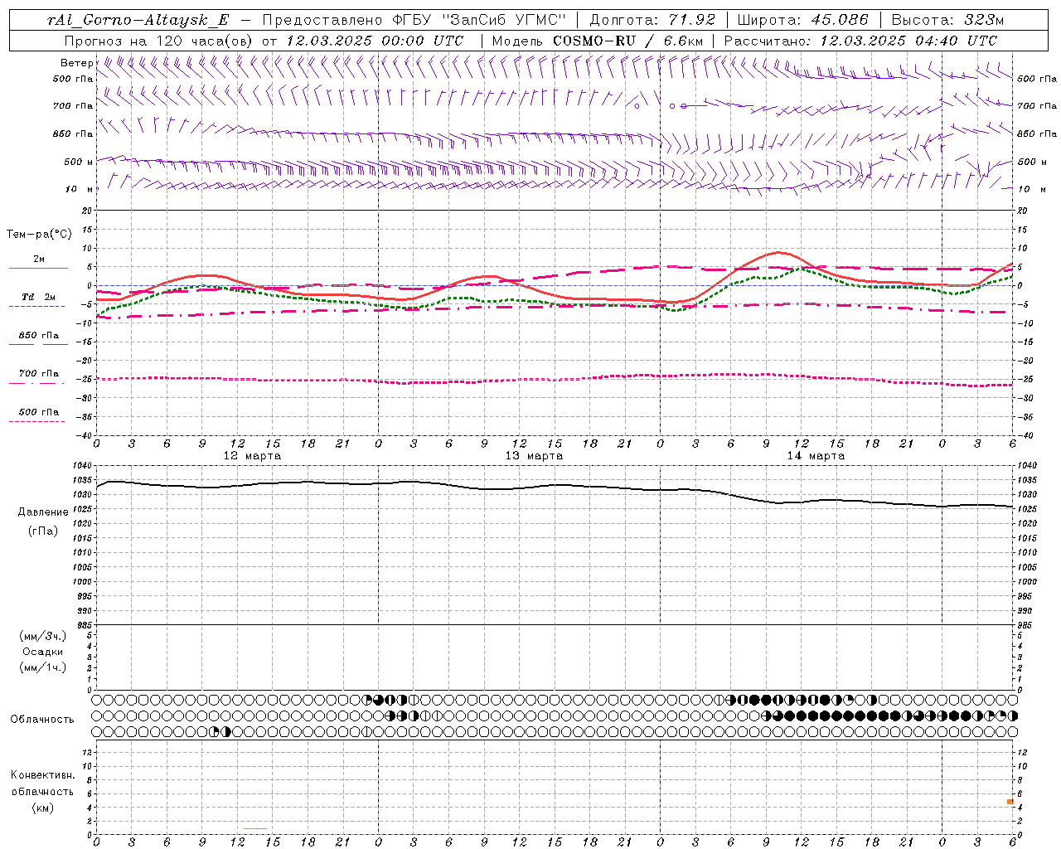Screen dimensions: 1061x849
Task: Click the Давление pressure panel label
Action: 43,512
